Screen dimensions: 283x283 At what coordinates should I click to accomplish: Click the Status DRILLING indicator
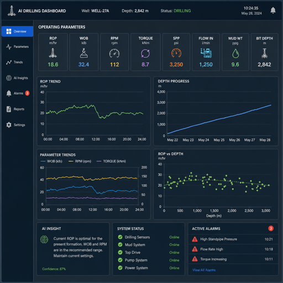[176, 11]
